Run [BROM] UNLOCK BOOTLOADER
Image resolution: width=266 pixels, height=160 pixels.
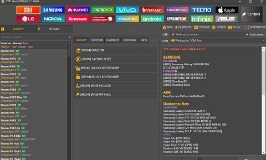(x=116, y=68)
